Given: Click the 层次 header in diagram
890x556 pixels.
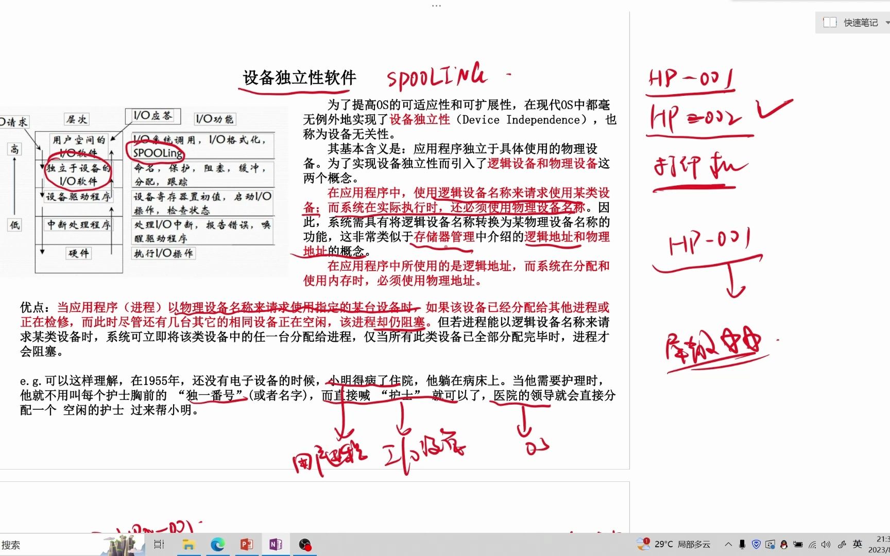Looking at the screenshot, I should [x=77, y=119].
